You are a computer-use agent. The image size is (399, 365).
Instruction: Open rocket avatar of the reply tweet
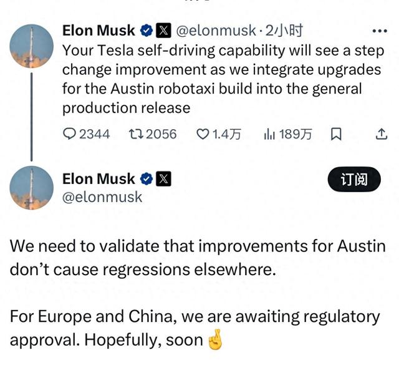[32, 188]
